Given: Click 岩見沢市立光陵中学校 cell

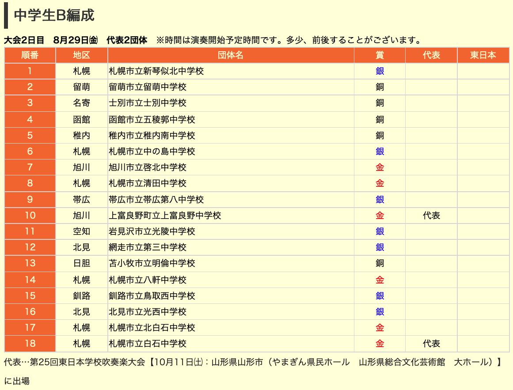Looking at the screenshot, I should tap(152, 231).
